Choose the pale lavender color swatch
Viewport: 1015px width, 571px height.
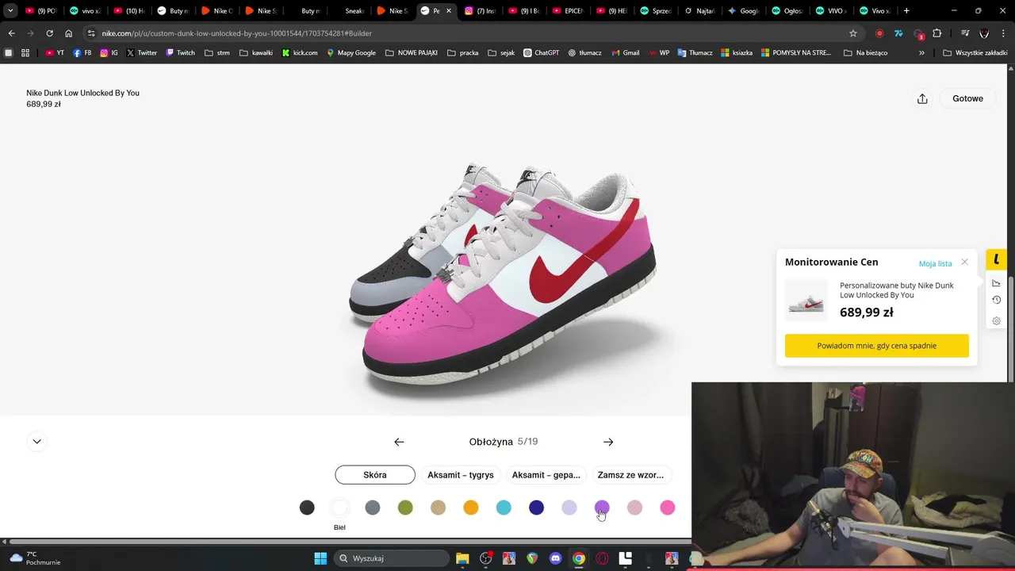click(x=569, y=508)
